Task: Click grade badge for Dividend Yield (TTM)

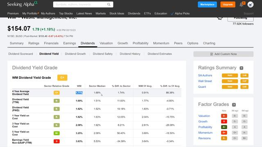Action: [x=56, y=101]
